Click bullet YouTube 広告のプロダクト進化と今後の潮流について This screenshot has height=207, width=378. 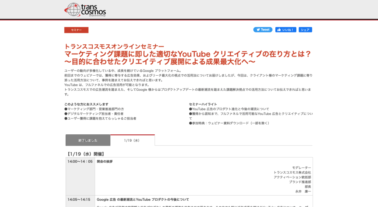point(229,109)
